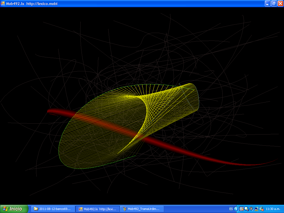Click the speaker volume tray icon
284x213 pixels.
tap(251, 209)
